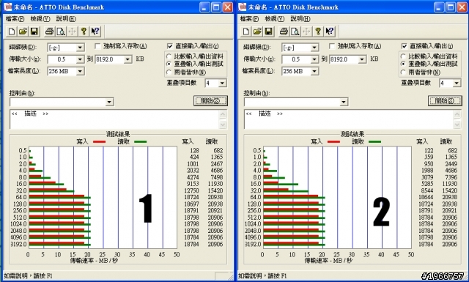Image resolution: width=469 pixels, height=282 pixels.
Task: Open 說明 menu in left window
Action: [66, 19]
